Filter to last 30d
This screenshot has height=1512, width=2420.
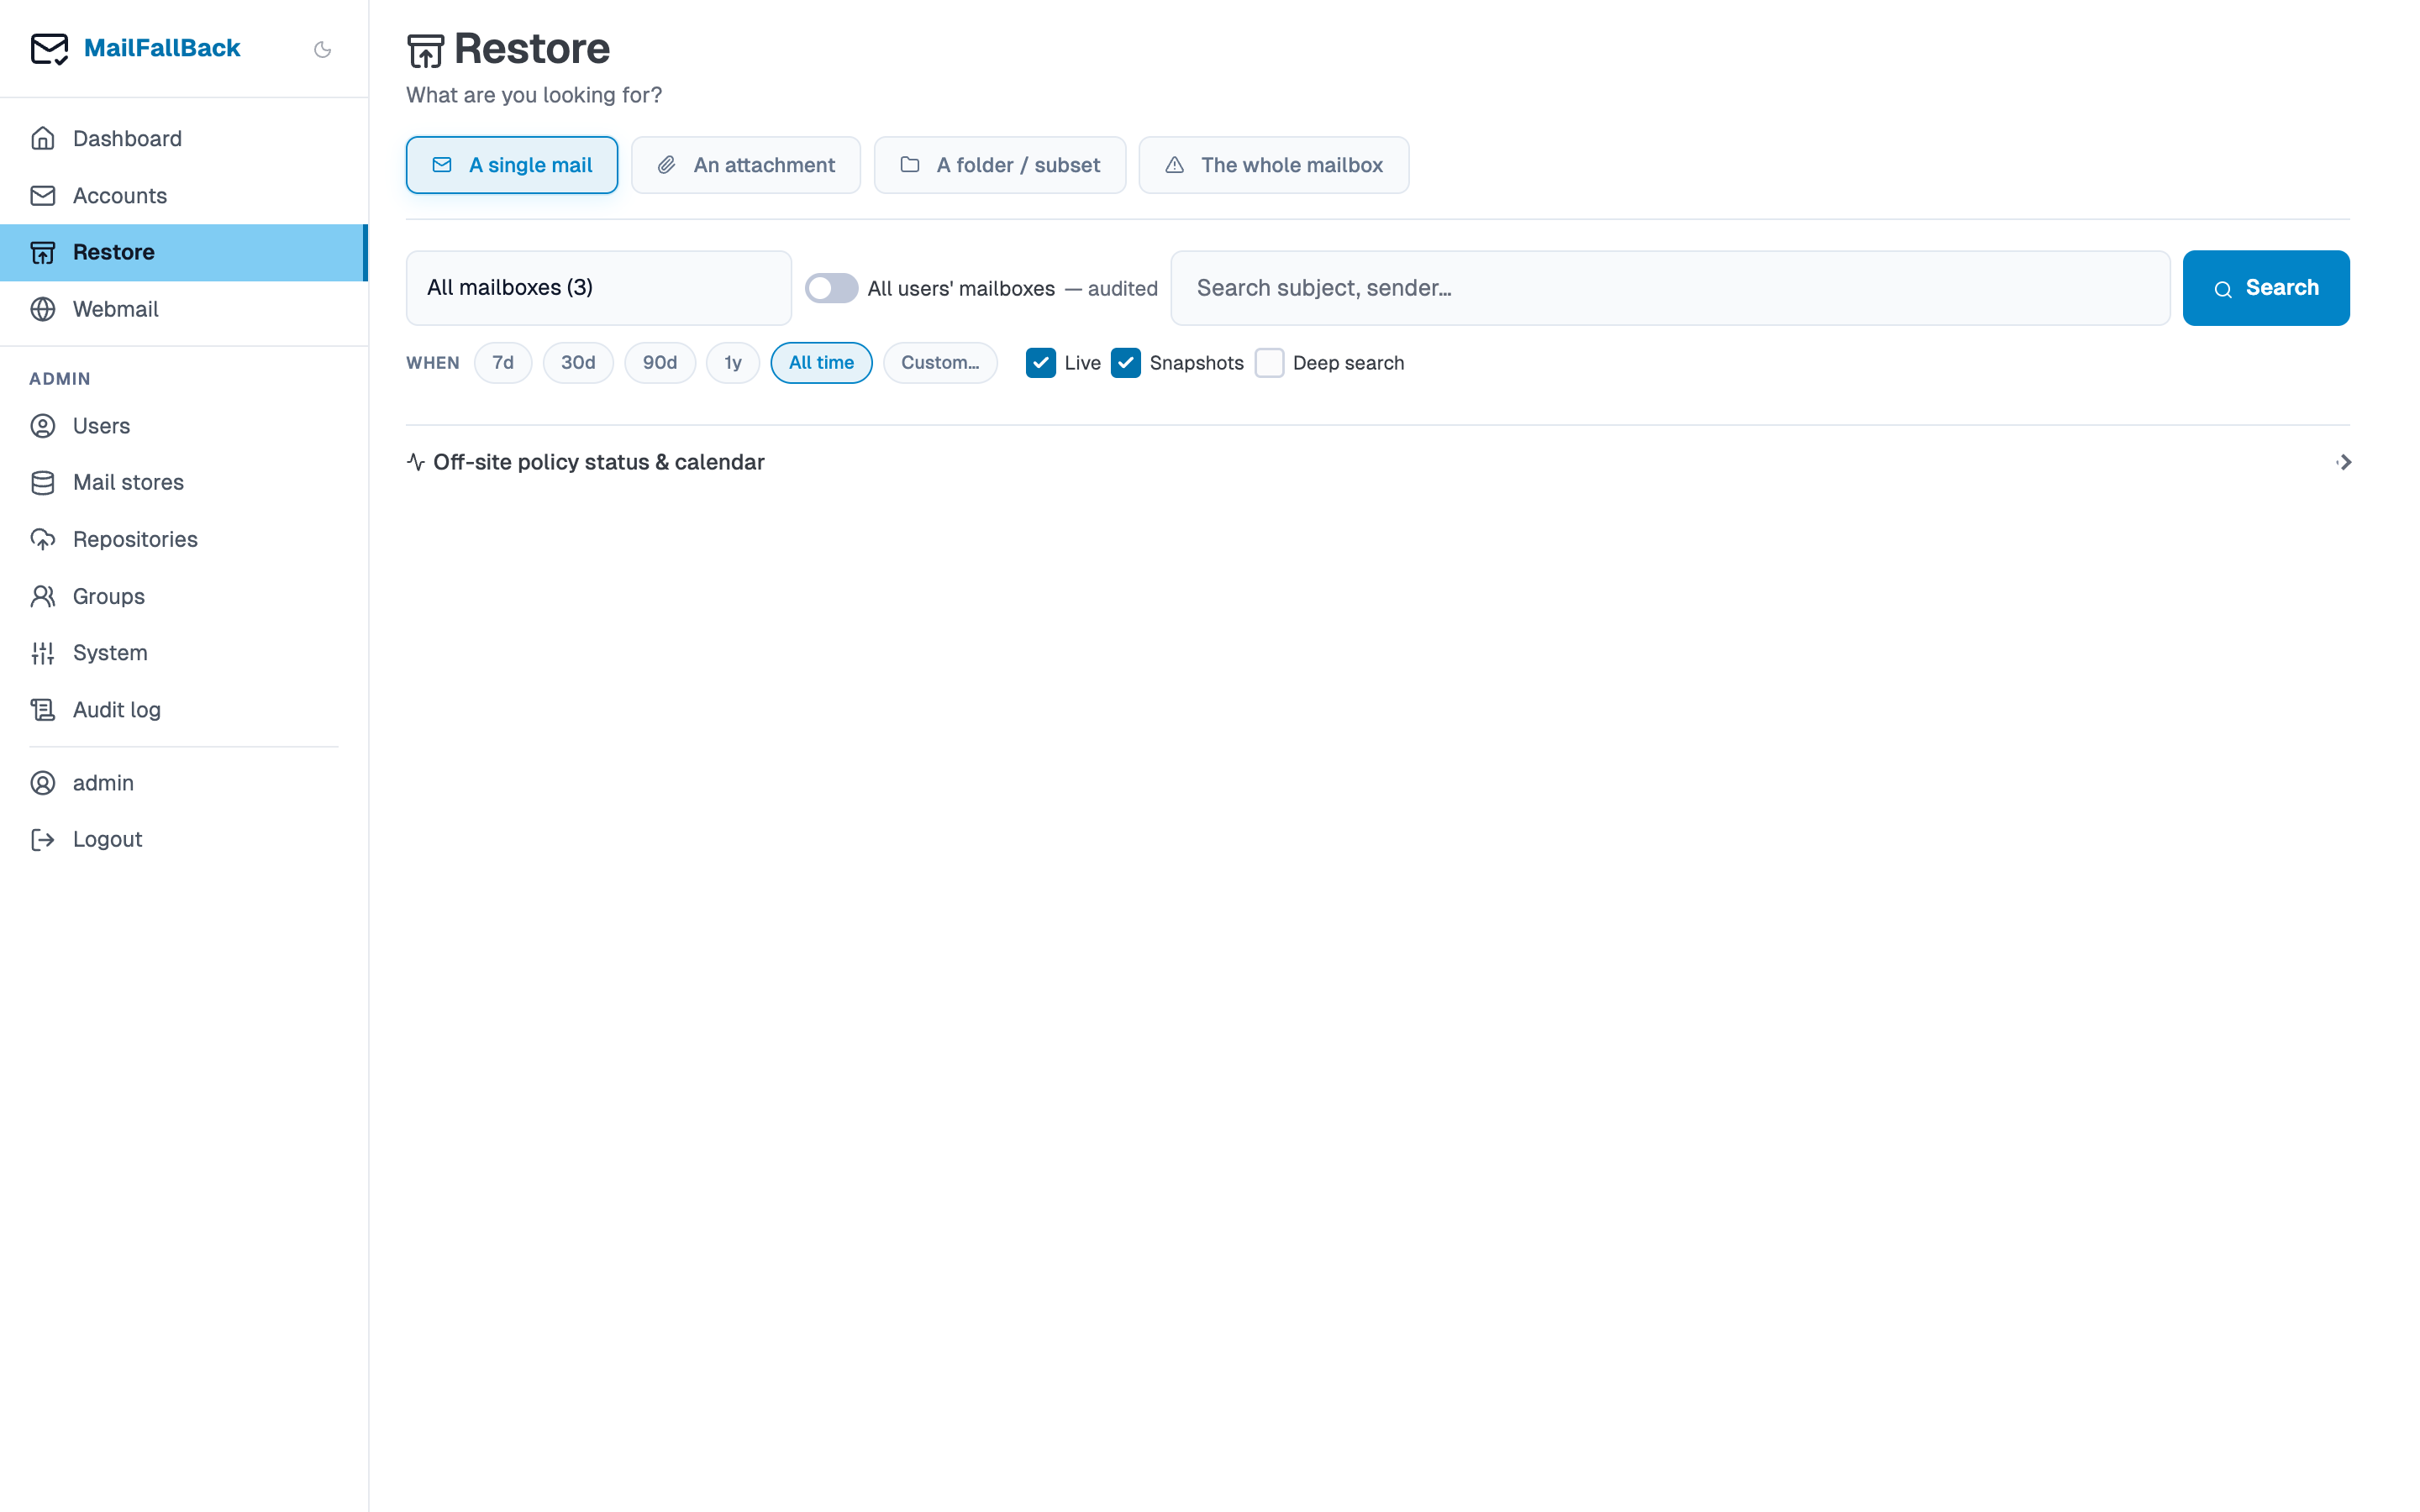pos(578,363)
